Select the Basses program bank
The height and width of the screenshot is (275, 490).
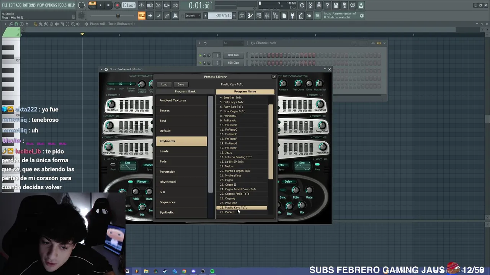(x=181, y=110)
